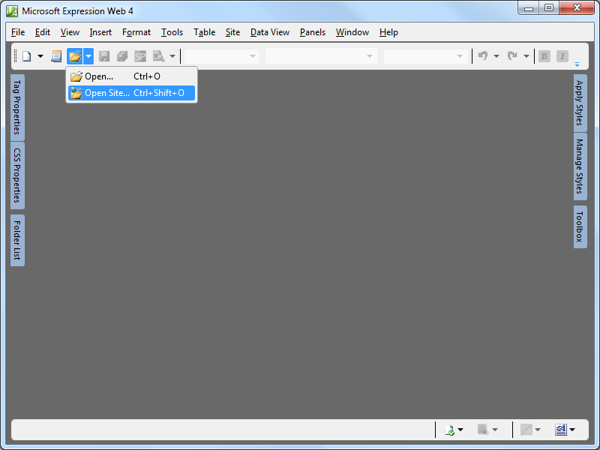600x450 pixels.
Task: Open the third font size combo box
Action: [425, 56]
